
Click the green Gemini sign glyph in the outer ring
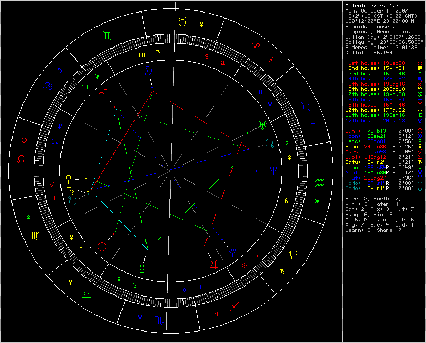[x=106, y=36]
